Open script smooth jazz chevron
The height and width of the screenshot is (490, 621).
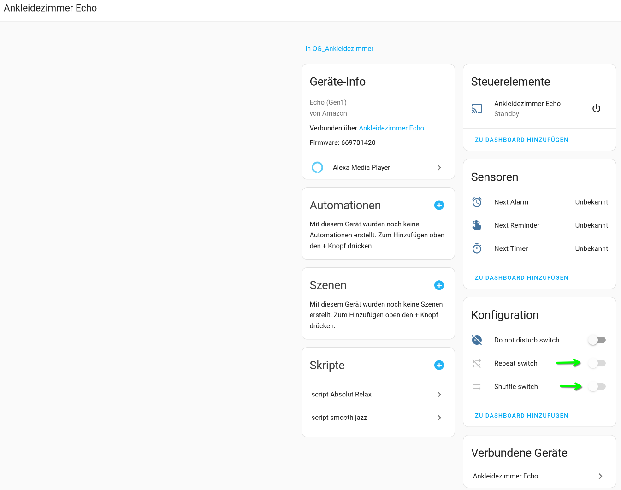(439, 418)
